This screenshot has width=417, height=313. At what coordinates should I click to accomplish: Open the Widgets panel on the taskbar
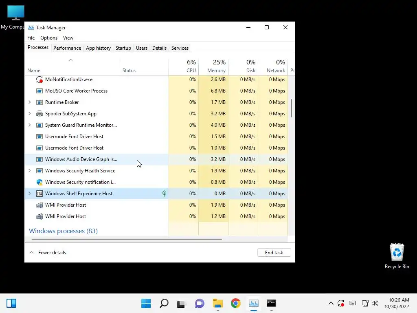point(11,303)
